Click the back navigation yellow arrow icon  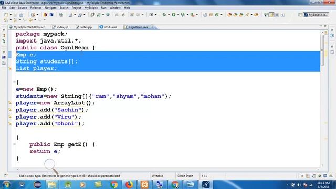[30, 20]
